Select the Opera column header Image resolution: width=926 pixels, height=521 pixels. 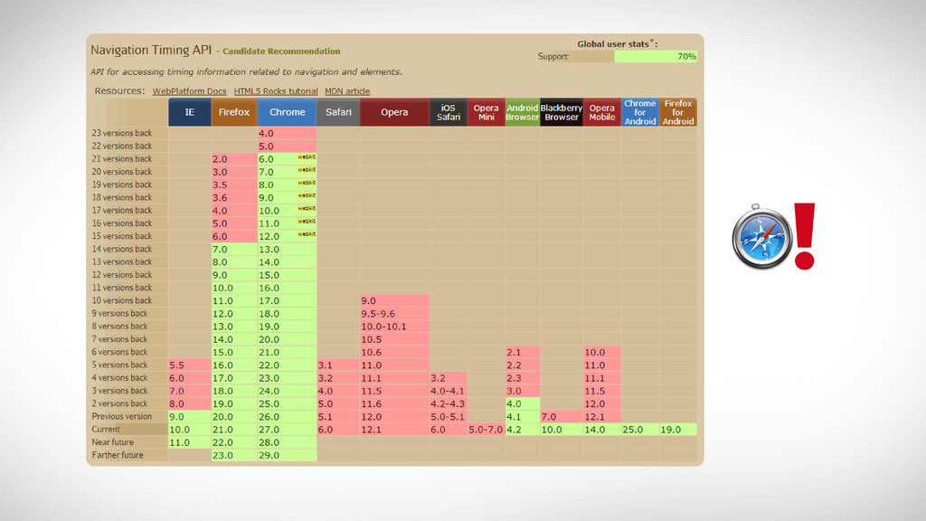point(394,112)
